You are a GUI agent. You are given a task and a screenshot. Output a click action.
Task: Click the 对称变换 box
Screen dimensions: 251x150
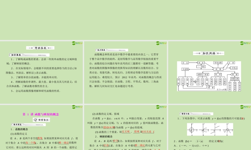239,87
